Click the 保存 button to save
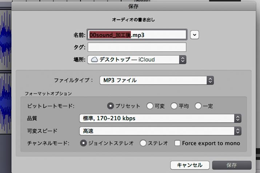 pos(232,165)
